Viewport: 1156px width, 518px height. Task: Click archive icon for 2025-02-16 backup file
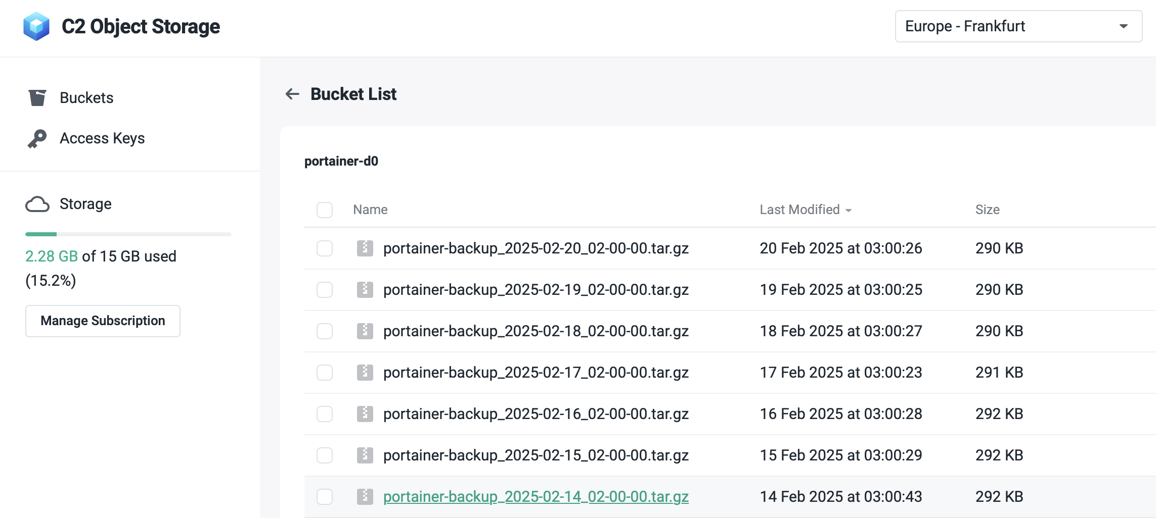pyautogui.click(x=365, y=414)
